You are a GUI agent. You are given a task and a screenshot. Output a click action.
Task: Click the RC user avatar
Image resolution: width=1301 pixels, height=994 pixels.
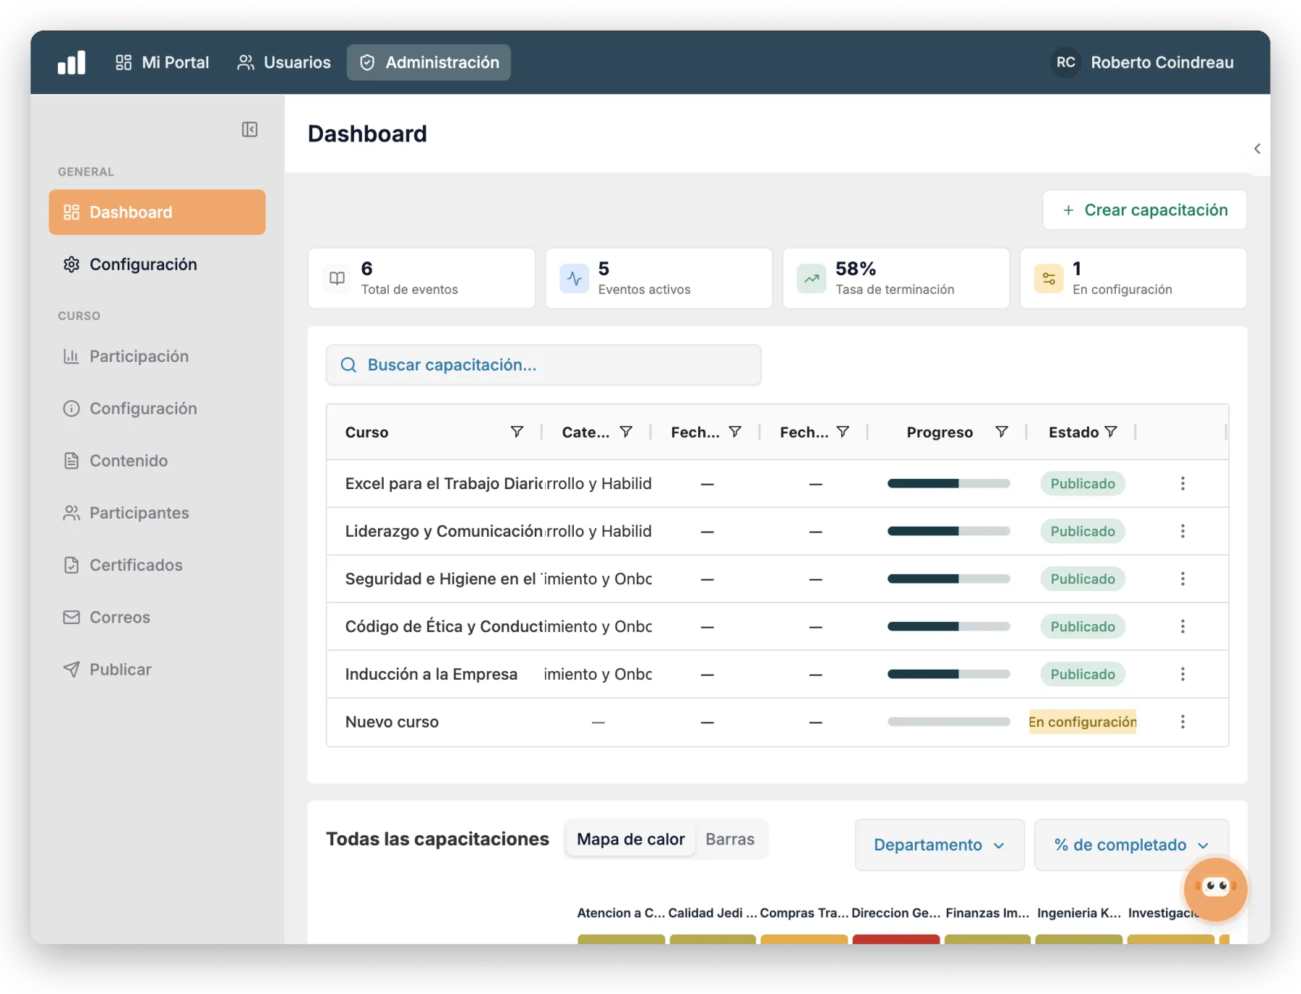coord(1065,63)
